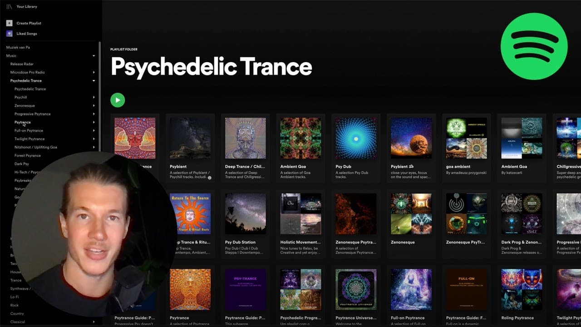Image resolution: width=581 pixels, height=327 pixels.
Task: Open Zenonesque Psytra... playlist with dark red cover
Action: pos(356,214)
